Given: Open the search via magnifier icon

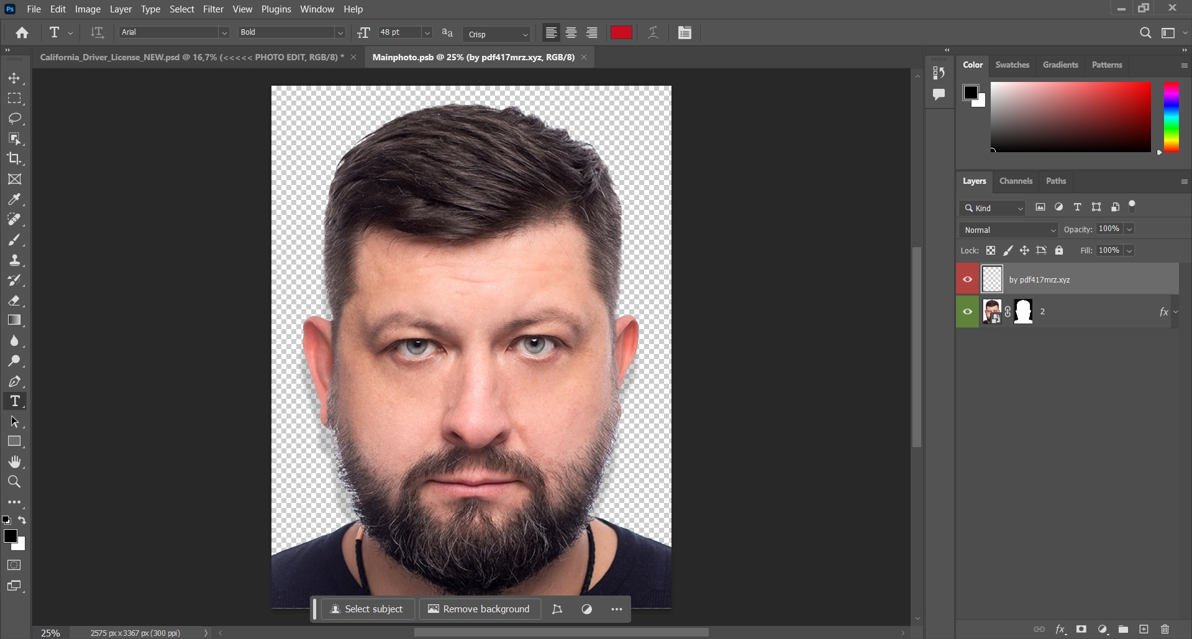Looking at the screenshot, I should pos(1145,32).
